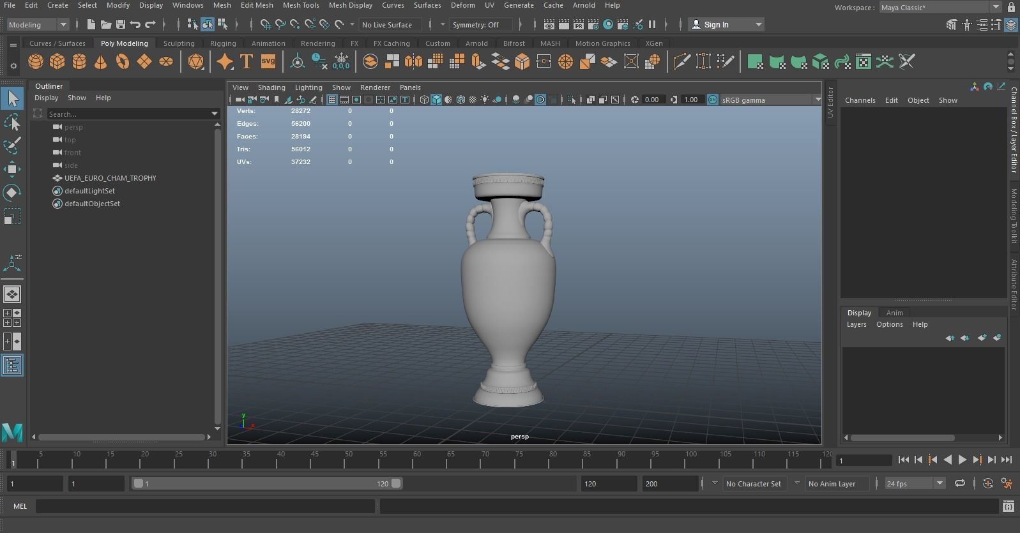
Task: Toggle film gate in viewport toolbar
Action: (344, 100)
